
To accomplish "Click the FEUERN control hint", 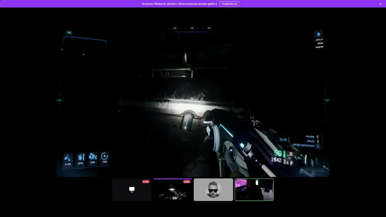I will pos(310,137).
